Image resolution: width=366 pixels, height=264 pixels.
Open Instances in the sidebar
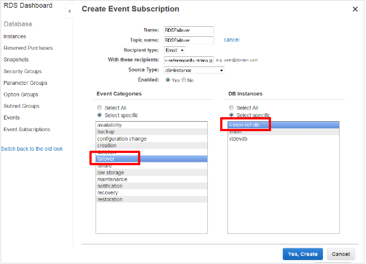pos(15,36)
